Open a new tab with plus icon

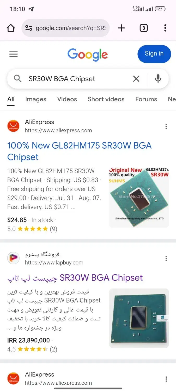[x=122, y=28]
